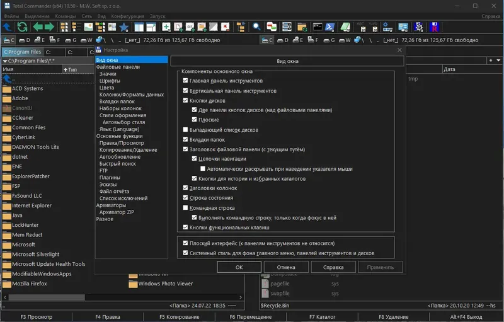Select Файловые панели in settings tree
The width and height of the screenshot is (504, 322).
pos(118,67)
